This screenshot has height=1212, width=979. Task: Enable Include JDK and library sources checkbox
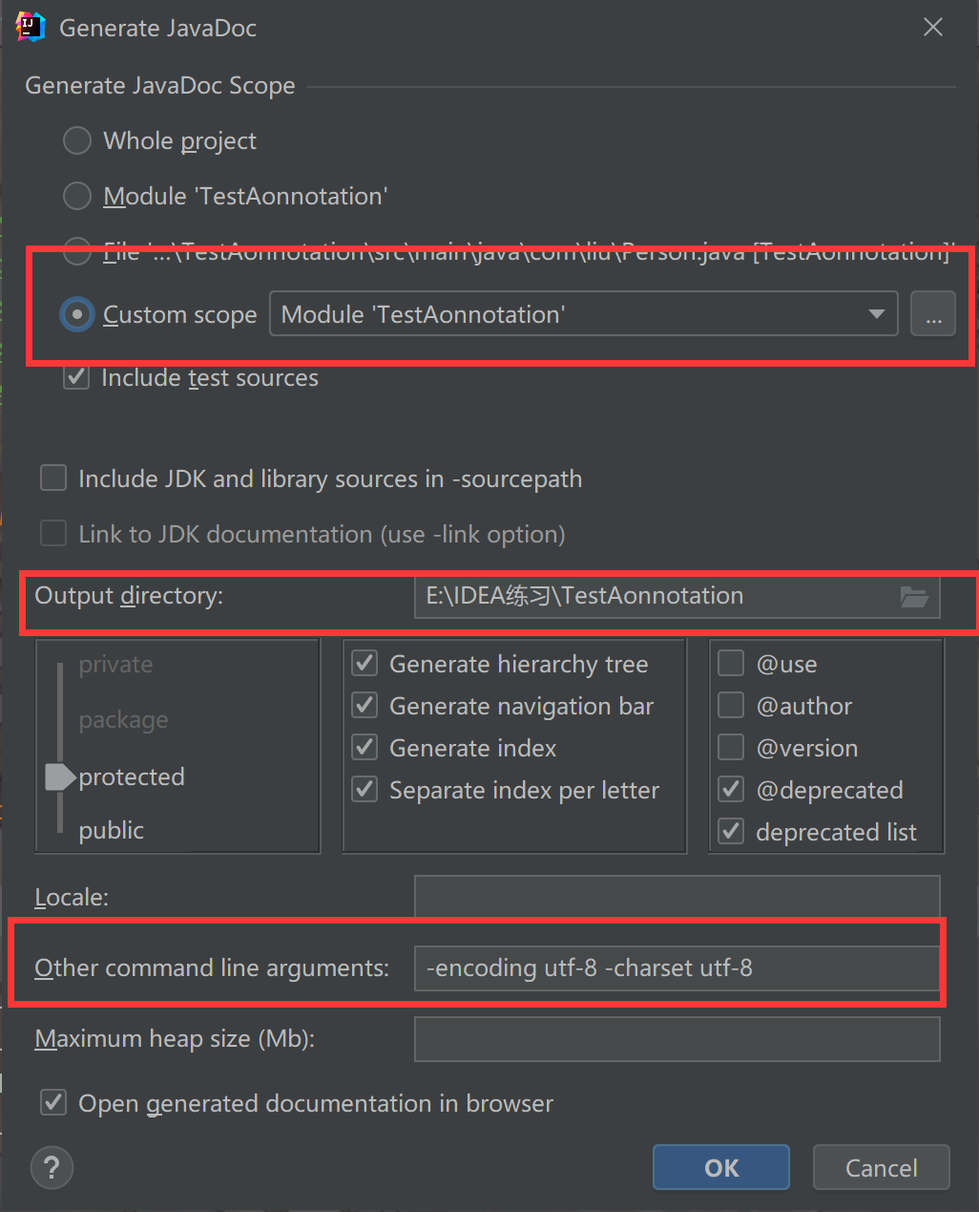pos(53,478)
